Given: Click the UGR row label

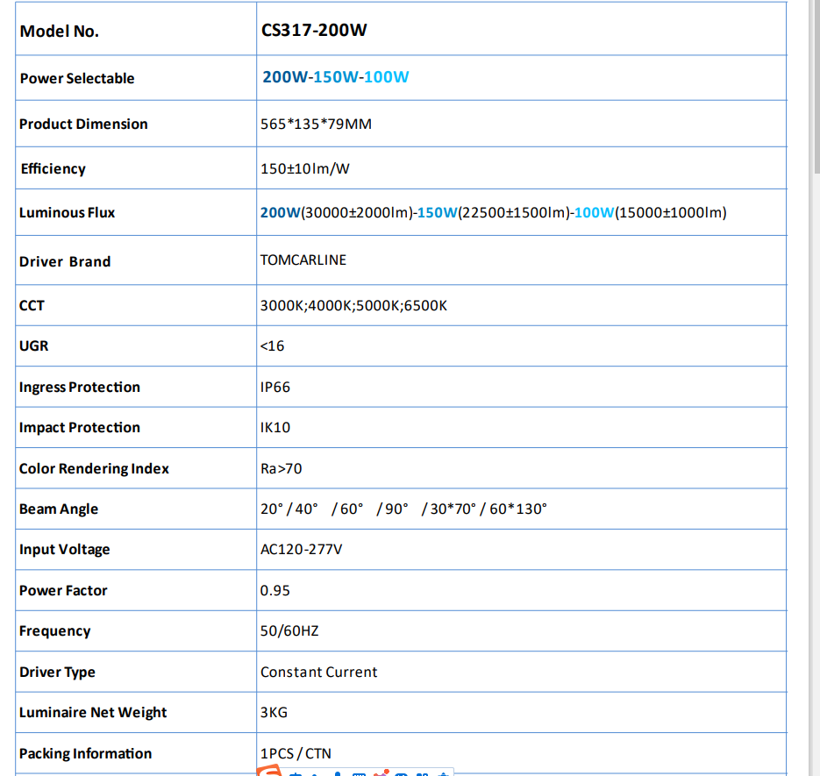Looking at the screenshot, I should click(33, 345).
